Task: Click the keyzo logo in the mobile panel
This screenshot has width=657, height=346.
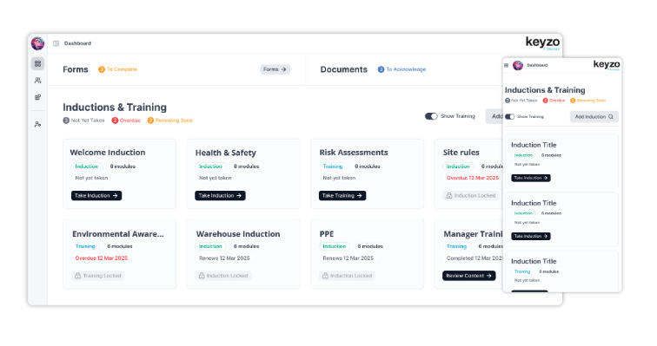Action: coord(607,65)
